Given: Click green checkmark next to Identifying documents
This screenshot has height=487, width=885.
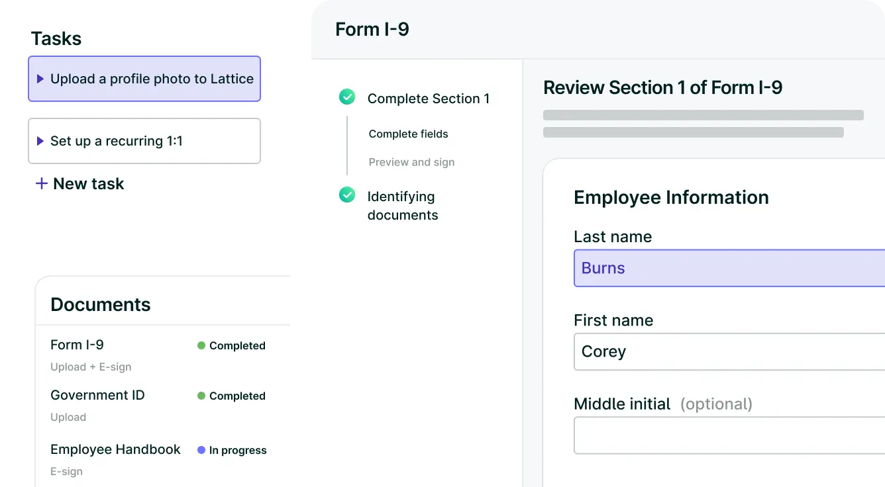Looking at the screenshot, I should pyautogui.click(x=347, y=195).
